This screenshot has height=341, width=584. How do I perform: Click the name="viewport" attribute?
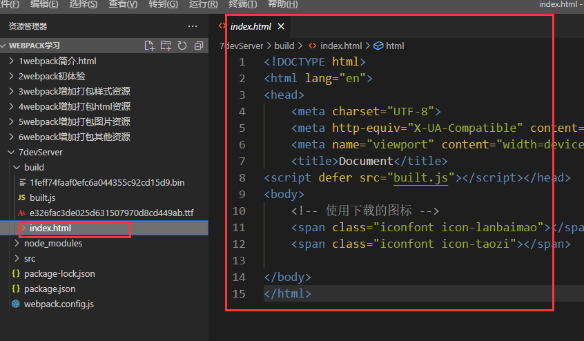383,144
